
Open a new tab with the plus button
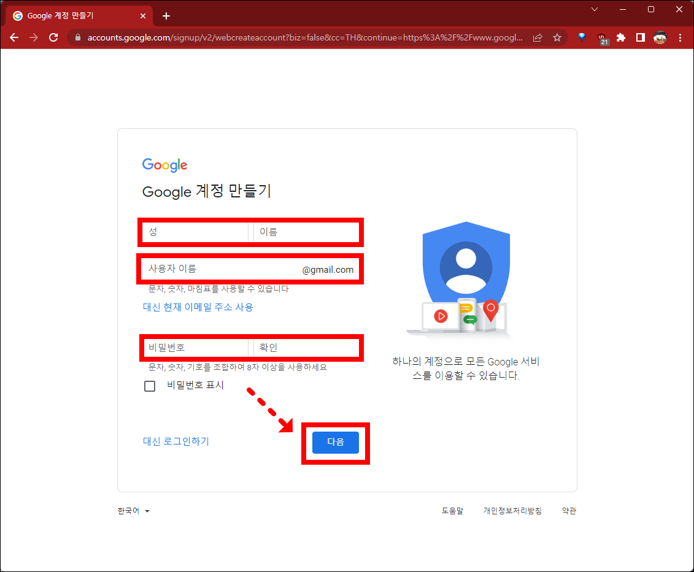click(x=166, y=16)
